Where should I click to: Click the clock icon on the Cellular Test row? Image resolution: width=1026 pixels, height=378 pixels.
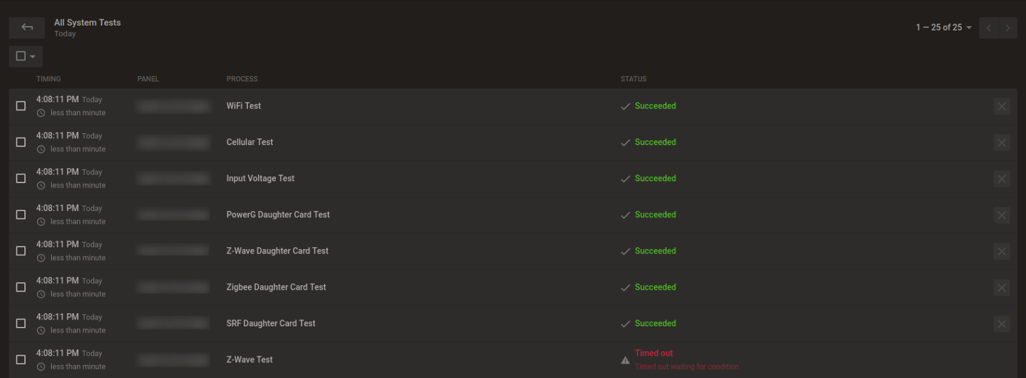(40, 149)
